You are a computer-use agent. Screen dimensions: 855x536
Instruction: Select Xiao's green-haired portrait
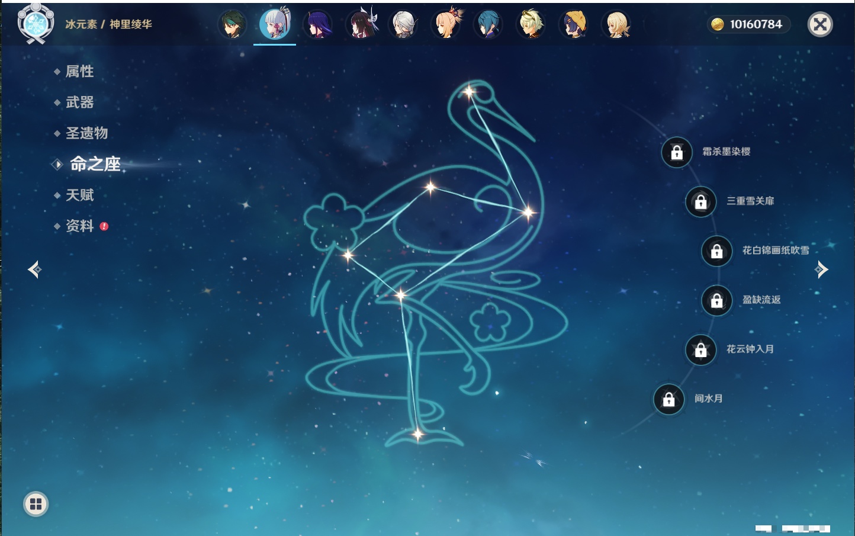tap(232, 25)
